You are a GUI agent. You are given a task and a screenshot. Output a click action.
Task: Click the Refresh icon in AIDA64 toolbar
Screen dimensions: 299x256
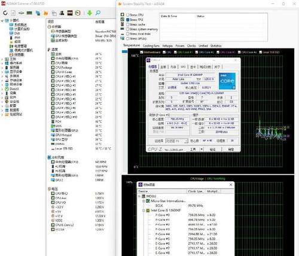coord(5,13)
